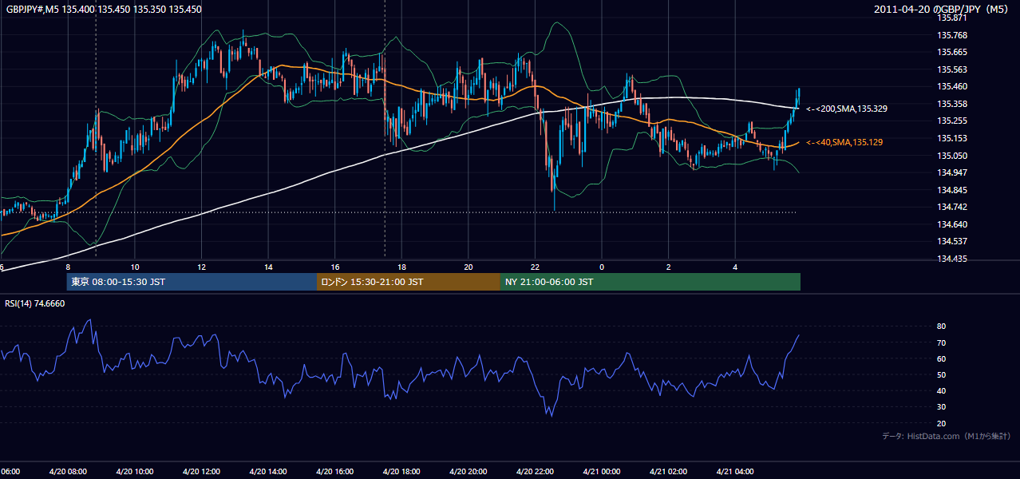This screenshot has height=479, width=1020.
Task: Click price axis value 135.255
Action: coord(952,121)
